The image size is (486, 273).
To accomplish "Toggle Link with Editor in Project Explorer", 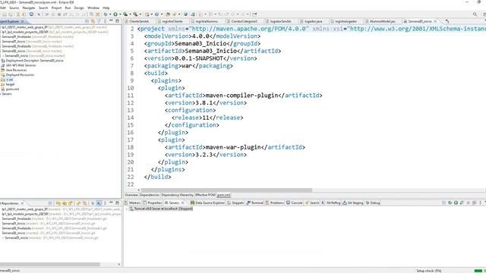I will [x=93, y=21].
